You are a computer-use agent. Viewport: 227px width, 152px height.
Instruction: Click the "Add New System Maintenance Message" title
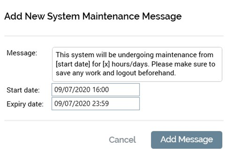pos(93,16)
